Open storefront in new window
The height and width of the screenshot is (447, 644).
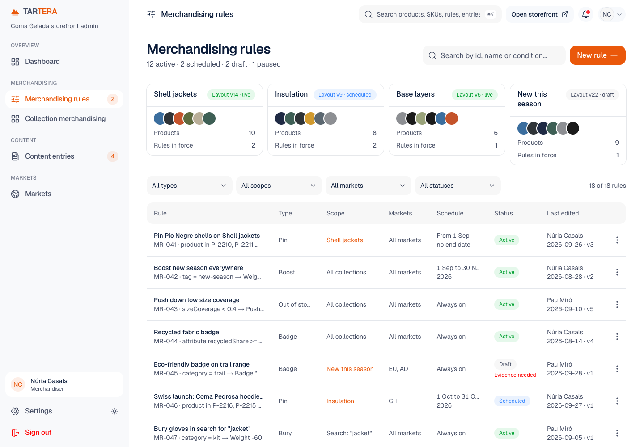(540, 14)
